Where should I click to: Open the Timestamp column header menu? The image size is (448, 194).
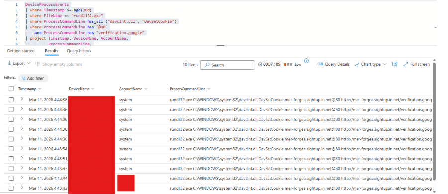click(40, 89)
